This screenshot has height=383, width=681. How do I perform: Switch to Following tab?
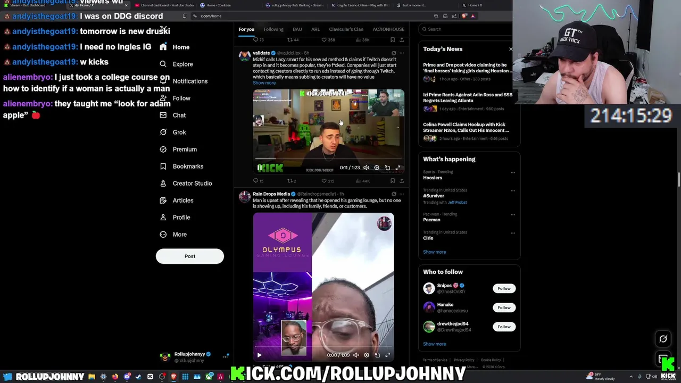pos(273,29)
